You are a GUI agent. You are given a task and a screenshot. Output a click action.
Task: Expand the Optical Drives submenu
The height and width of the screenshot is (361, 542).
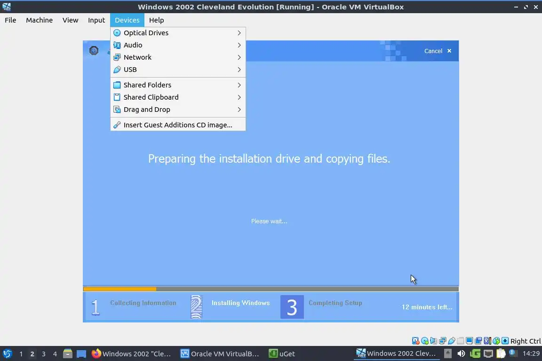tap(178, 33)
